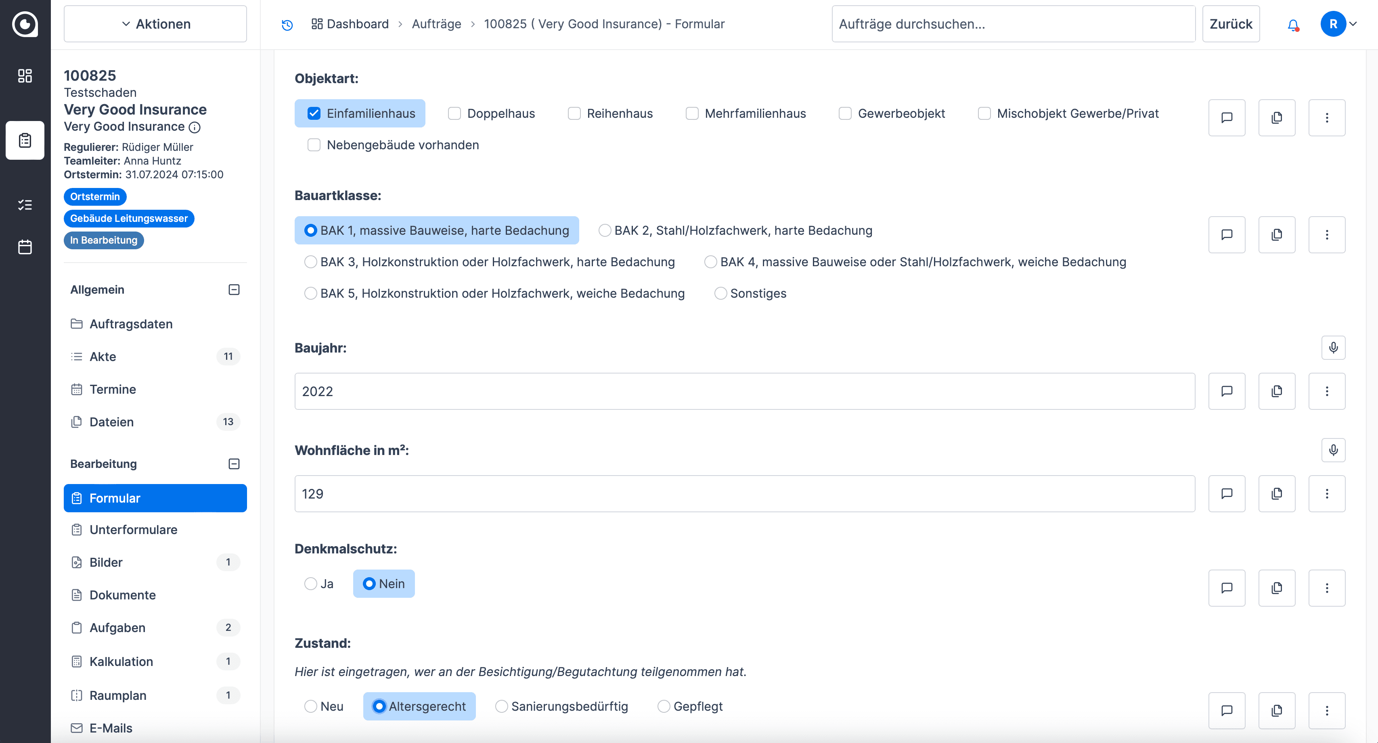1378x743 pixels.
Task: Click history clock icon beside Dashboard
Action: [287, 25]
